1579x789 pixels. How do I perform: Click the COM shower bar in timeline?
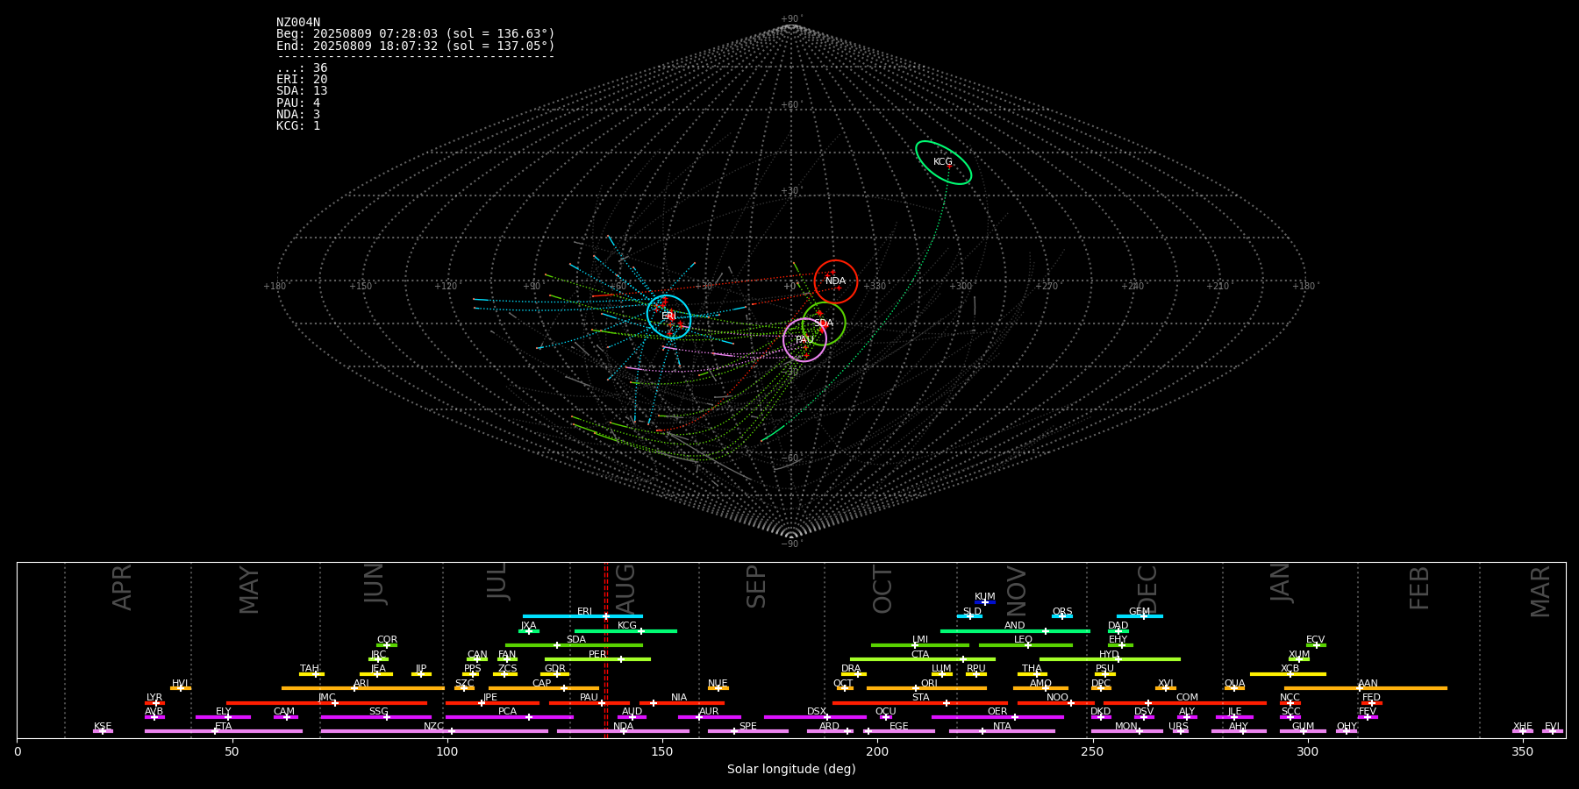click(x=1185, y=703)
